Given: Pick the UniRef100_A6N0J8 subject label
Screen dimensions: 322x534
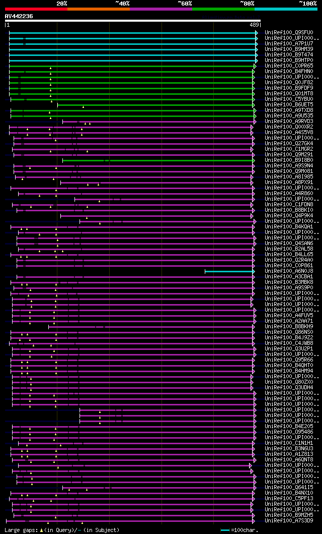Looking at the screenshot, I should click(289, 271).
